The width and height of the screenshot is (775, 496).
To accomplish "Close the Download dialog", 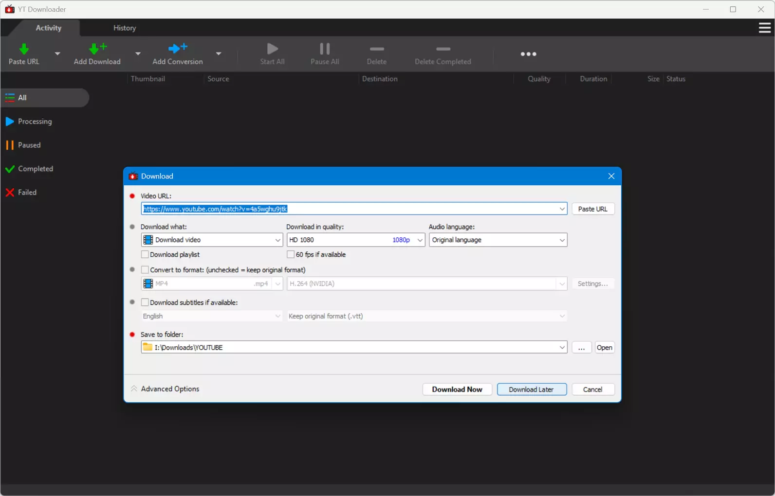I will pos(611,176).
